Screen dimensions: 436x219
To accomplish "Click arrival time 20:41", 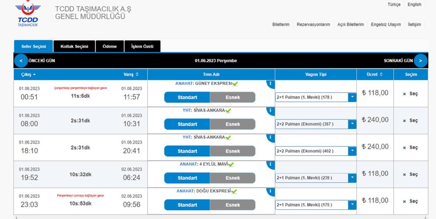I will pos(131,151).
